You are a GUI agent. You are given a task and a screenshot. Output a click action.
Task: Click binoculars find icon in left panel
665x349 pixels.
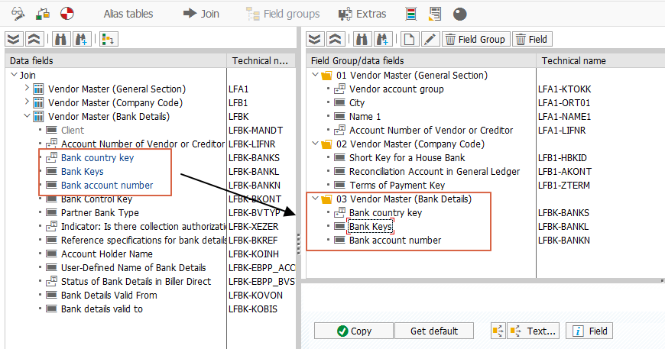(x=60, y=40)
